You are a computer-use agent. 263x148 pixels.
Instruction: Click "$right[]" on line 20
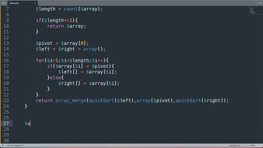click(x=69, y=83)
